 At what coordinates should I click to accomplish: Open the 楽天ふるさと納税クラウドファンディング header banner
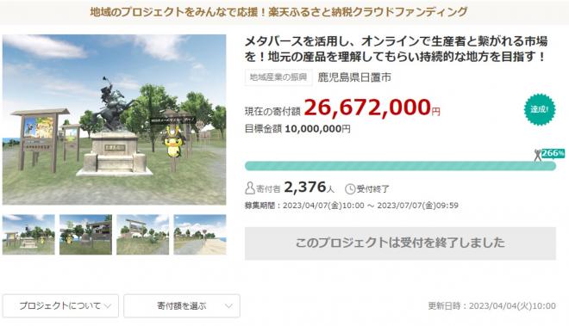click(x=278, y=12)
